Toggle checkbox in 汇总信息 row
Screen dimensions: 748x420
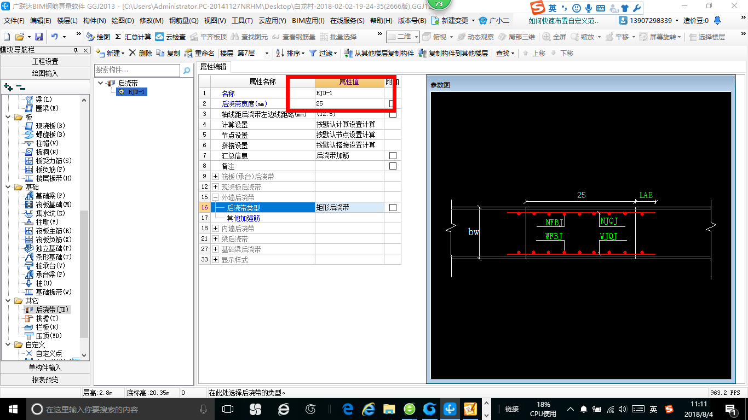point(393,155)
